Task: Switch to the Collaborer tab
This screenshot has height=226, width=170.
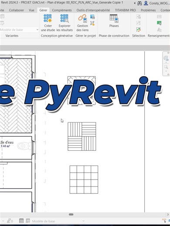Action: pyautogui.click(x=17, y=10)
